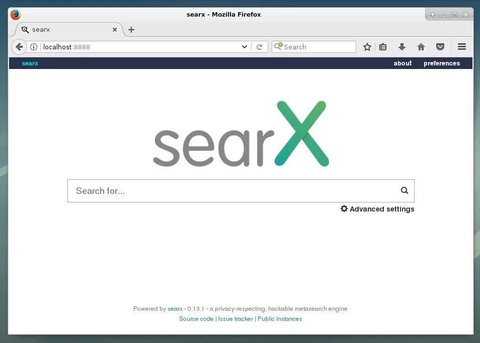
Task: Open the Source code link
Action: [x=196, y=319]
